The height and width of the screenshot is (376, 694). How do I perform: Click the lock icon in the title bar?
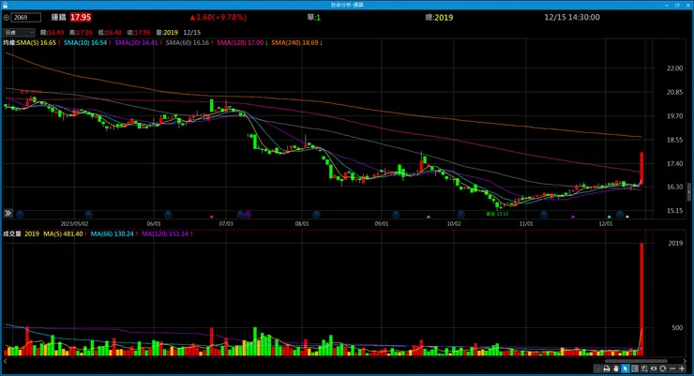5,5
